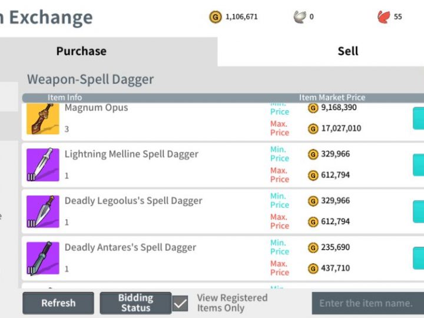Click the Item Info column header
The image size is (424, 318).
[x=65, y=98]
